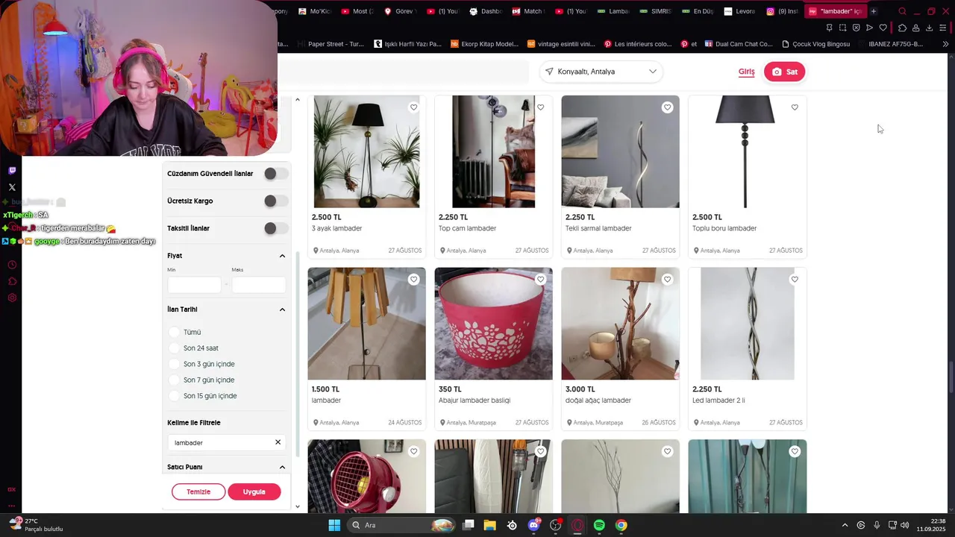955x537 pixels.
Task: Favorite the doğal ağaç lambader heart icon
Action: [667, 279]
